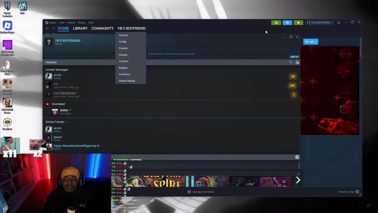Open the Friends menu in Steam menu bar
The image size is (378, 213).
[71, 22]
